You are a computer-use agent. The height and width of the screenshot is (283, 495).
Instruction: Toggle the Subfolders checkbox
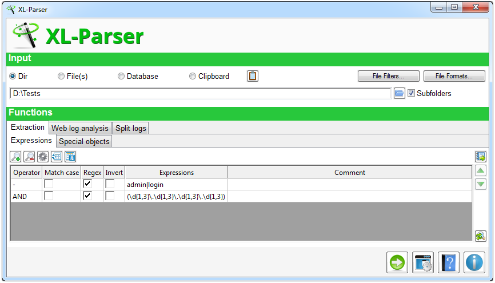click(x=411, y=93)
